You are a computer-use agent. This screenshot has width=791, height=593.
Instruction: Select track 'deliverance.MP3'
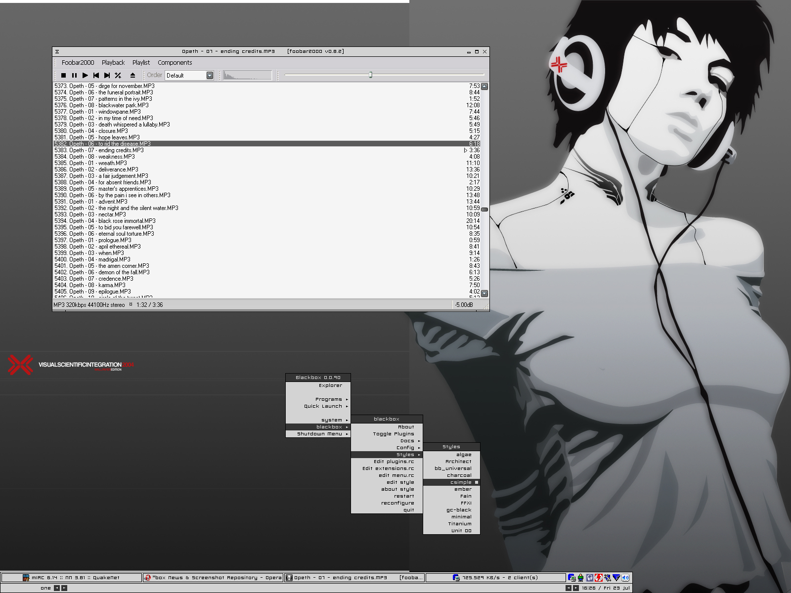[x=267, y=169]
